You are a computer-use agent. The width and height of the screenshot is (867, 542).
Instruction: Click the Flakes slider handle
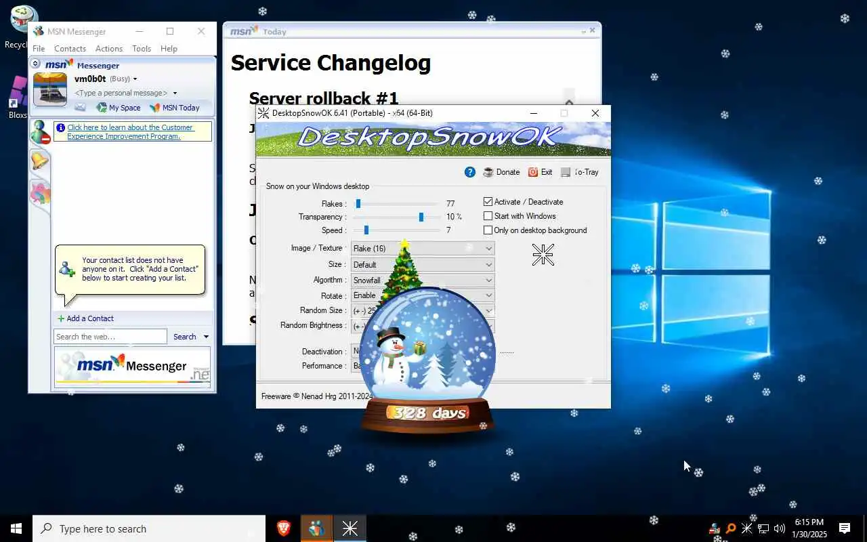[358, 203]
